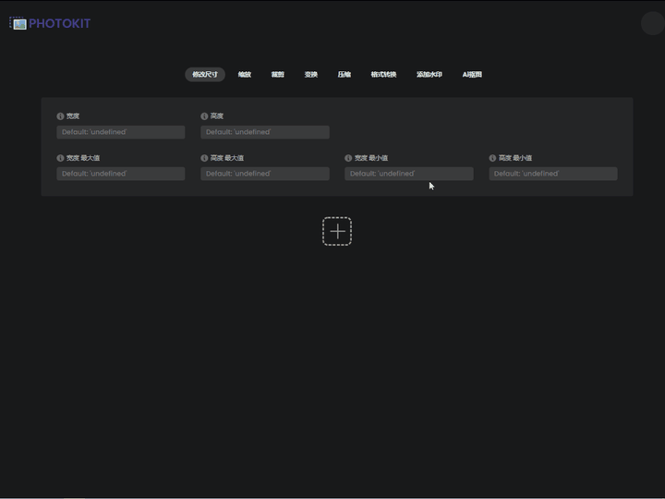Screen dimensions: 665x499
Task: Select the 修改尺寸 tab
Action: 205,74
